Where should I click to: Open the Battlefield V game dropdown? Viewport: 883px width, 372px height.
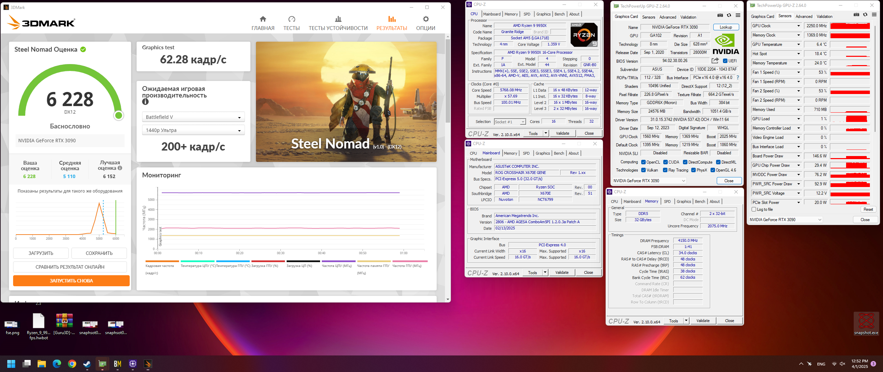click(x=193, y=117)
